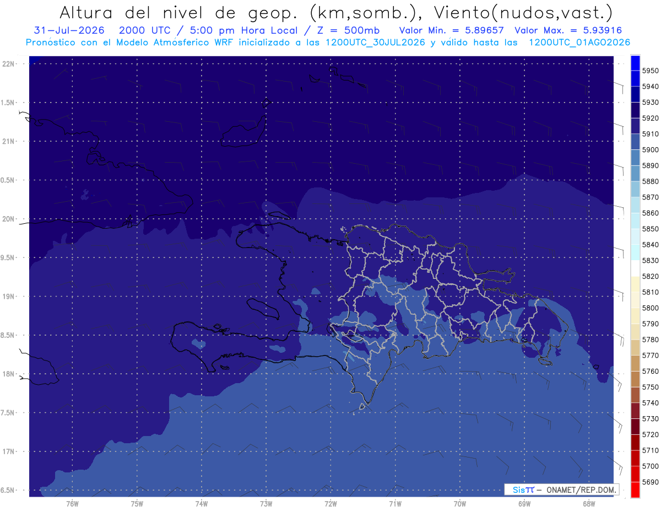661x511 pixels.
Task: Click the 68W longitude label
Action: pos(589,503)
